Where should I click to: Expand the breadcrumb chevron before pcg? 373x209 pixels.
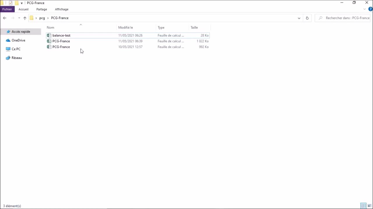[x=36, y=18]
